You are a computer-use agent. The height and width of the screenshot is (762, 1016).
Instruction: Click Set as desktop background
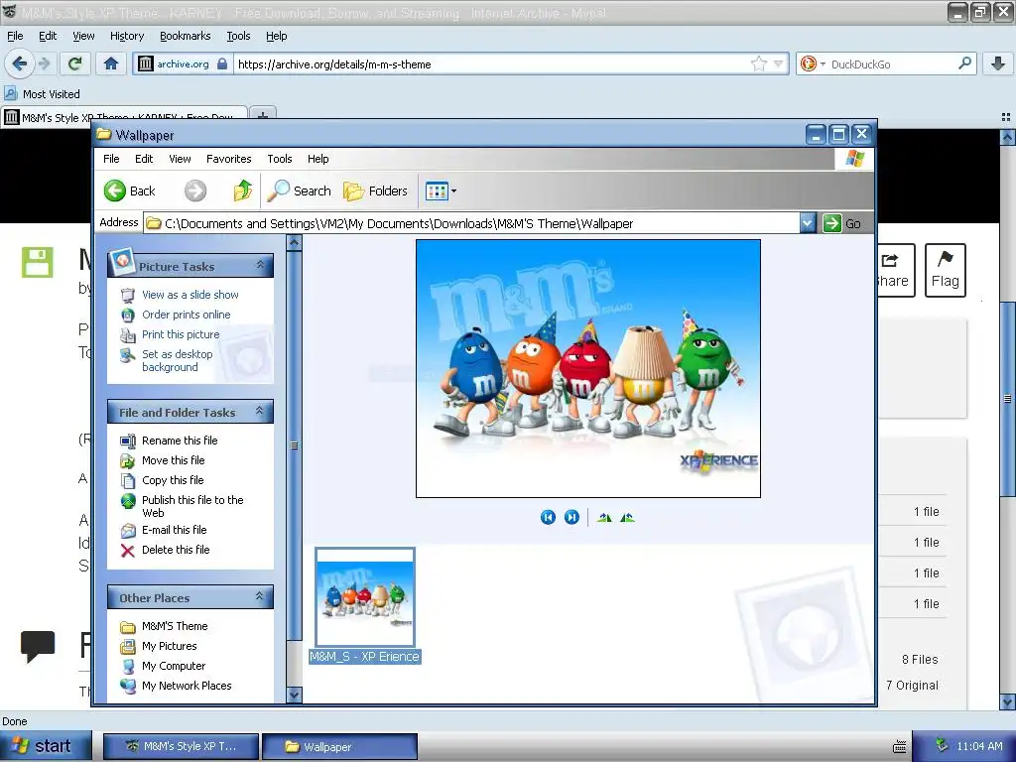(x=177, y=360)
